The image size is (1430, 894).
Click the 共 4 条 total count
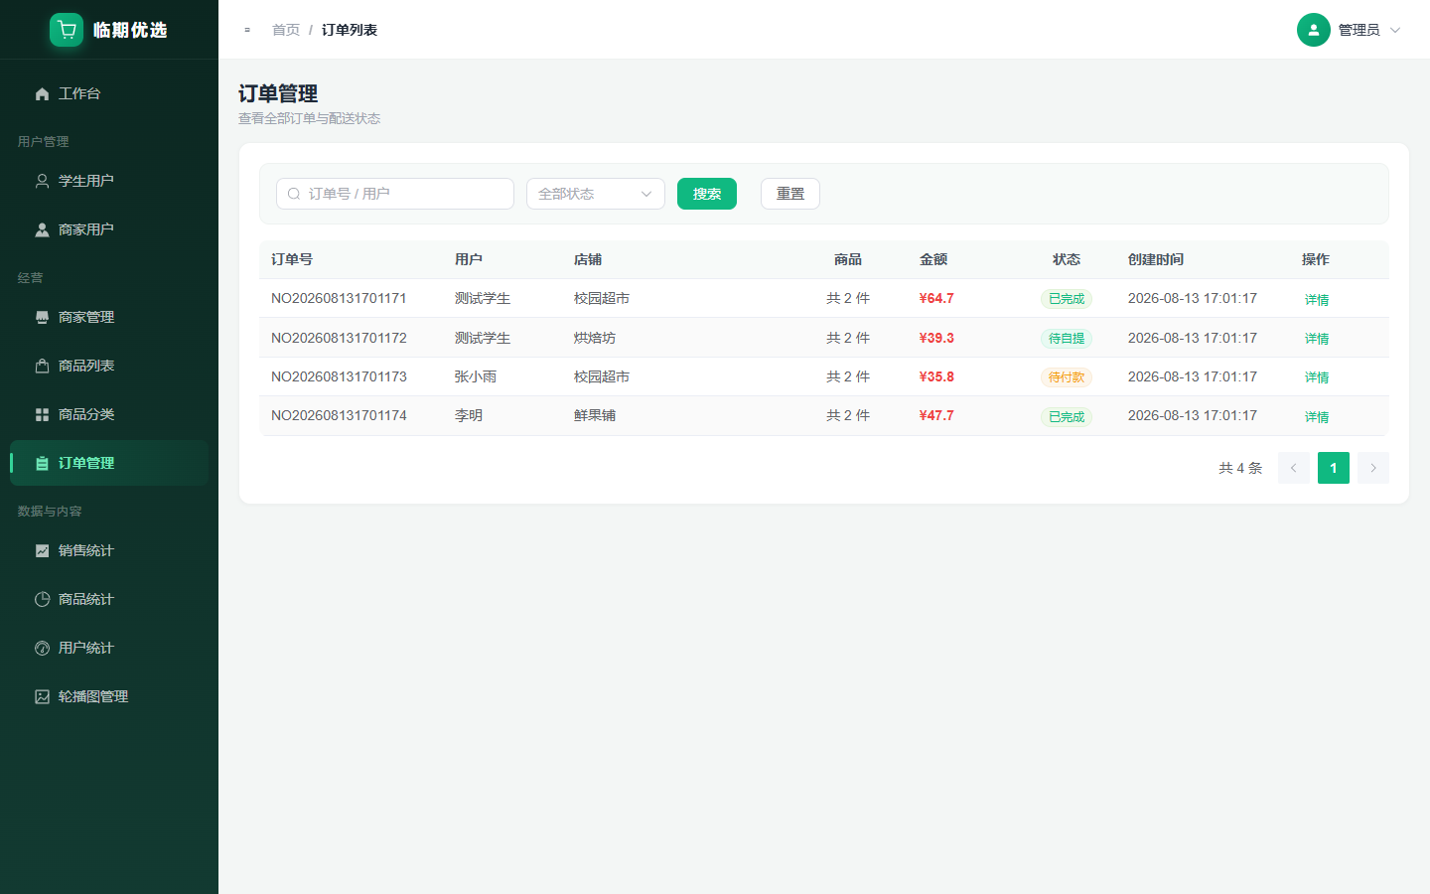(1240, 468)
